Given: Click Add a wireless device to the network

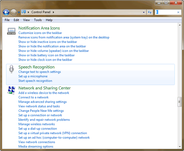Looking at the screenshot, I should [44, 93].
